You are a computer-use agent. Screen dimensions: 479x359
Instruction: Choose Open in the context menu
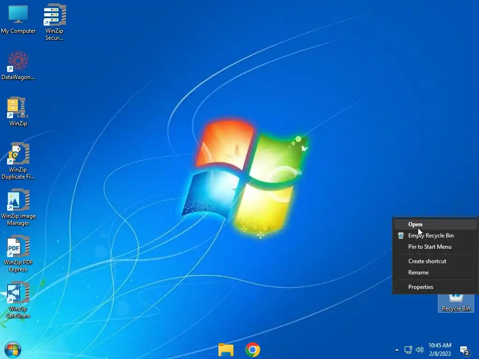[435, 224]
